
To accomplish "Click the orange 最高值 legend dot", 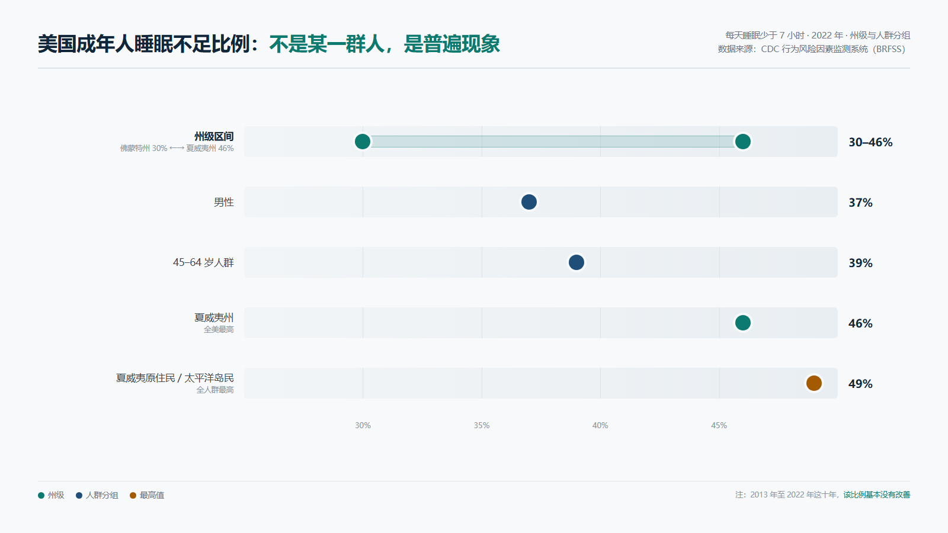I will coord(133,496).
